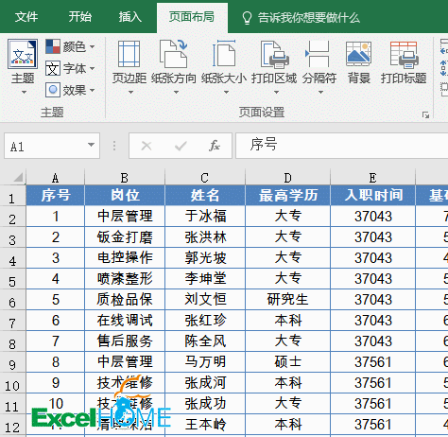The height and width of the screenshot is (437, 448).
Task: Open the 页面设置 dialog launcher
Action: pyautogui.click(x=425, y=115)
